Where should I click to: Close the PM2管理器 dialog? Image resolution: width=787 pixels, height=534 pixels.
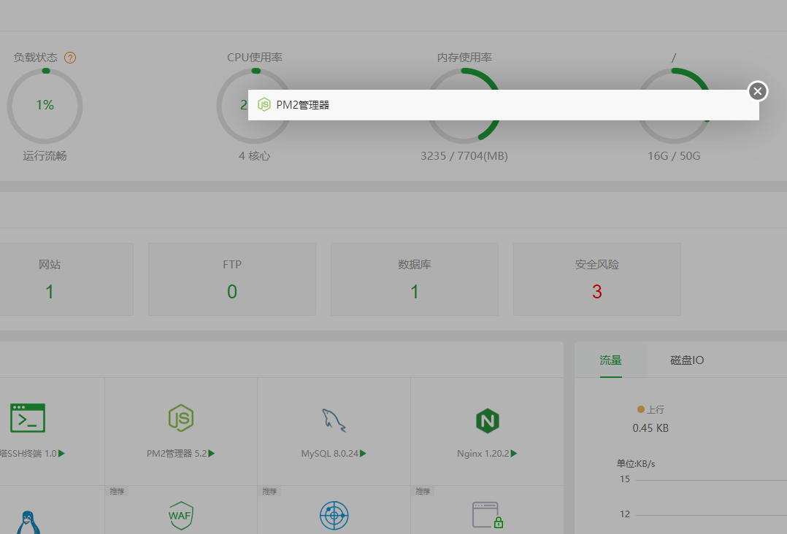pyautogui.click(x=757, y=91)
